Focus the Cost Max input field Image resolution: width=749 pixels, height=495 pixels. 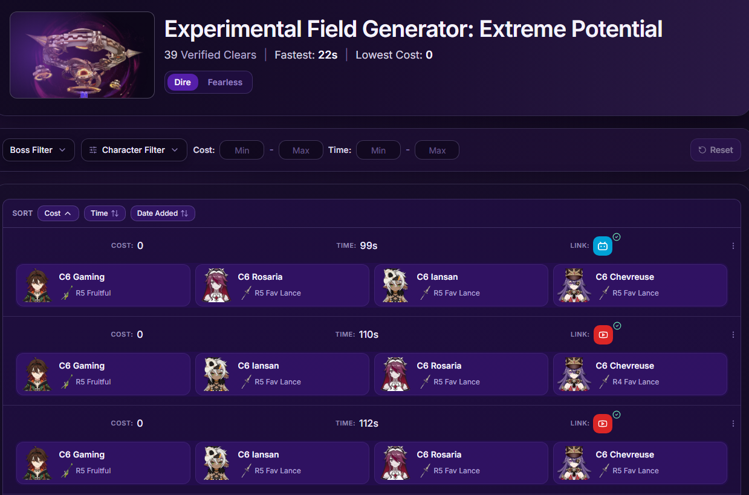point(301,150)
